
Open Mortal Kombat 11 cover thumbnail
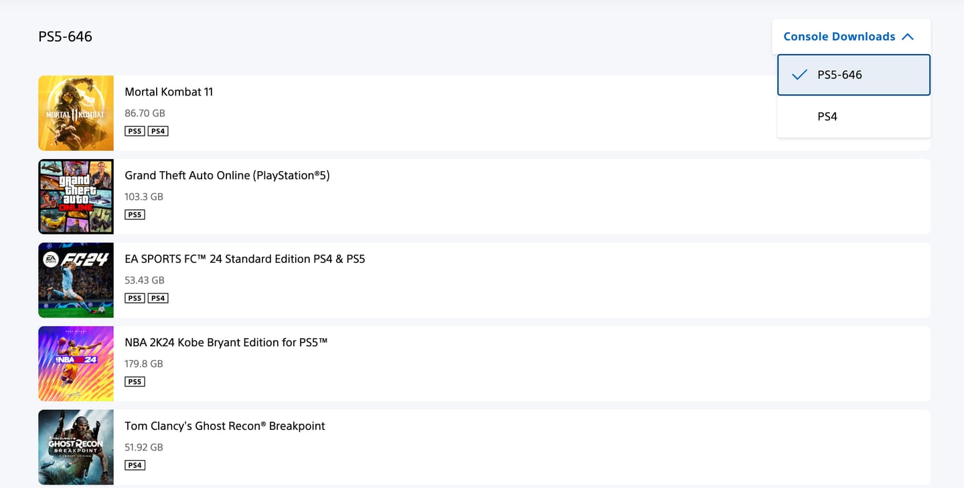click(x=76, y=113)
